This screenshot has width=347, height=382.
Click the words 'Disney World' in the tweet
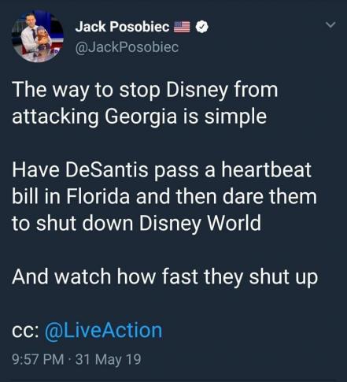click(x=200, y=223)
